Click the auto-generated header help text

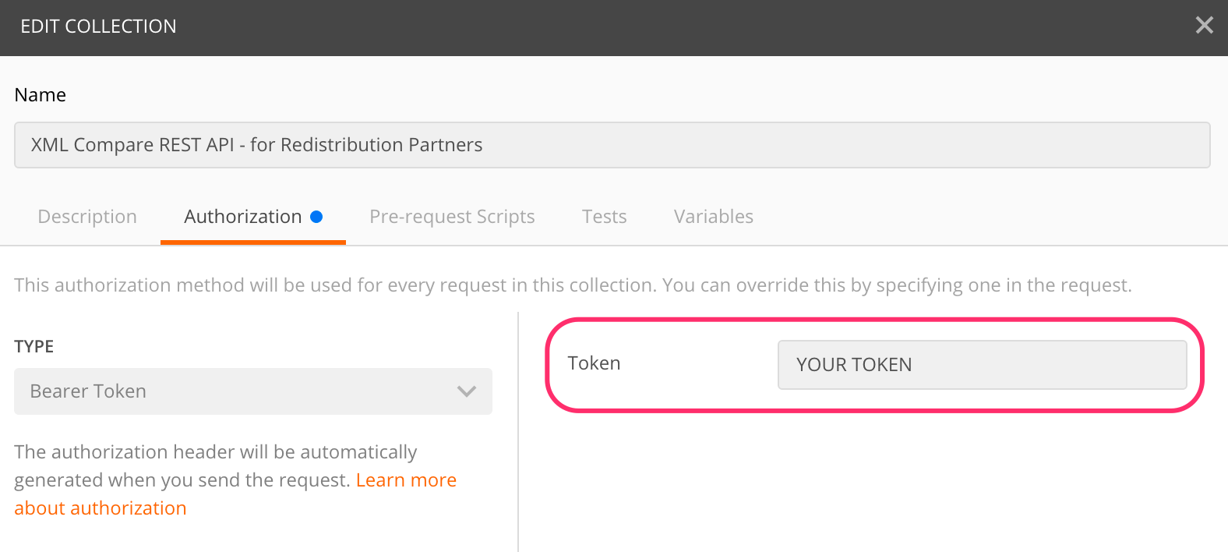click(x=215, y=453)
